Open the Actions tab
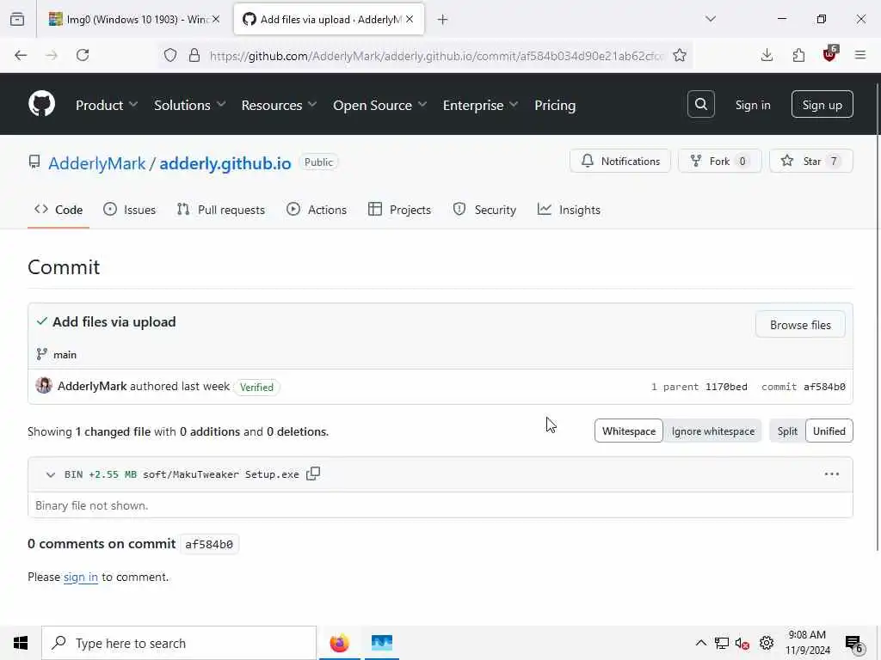Screen dimensions: 881x660 pyautogui.click(x=317, y=210)
